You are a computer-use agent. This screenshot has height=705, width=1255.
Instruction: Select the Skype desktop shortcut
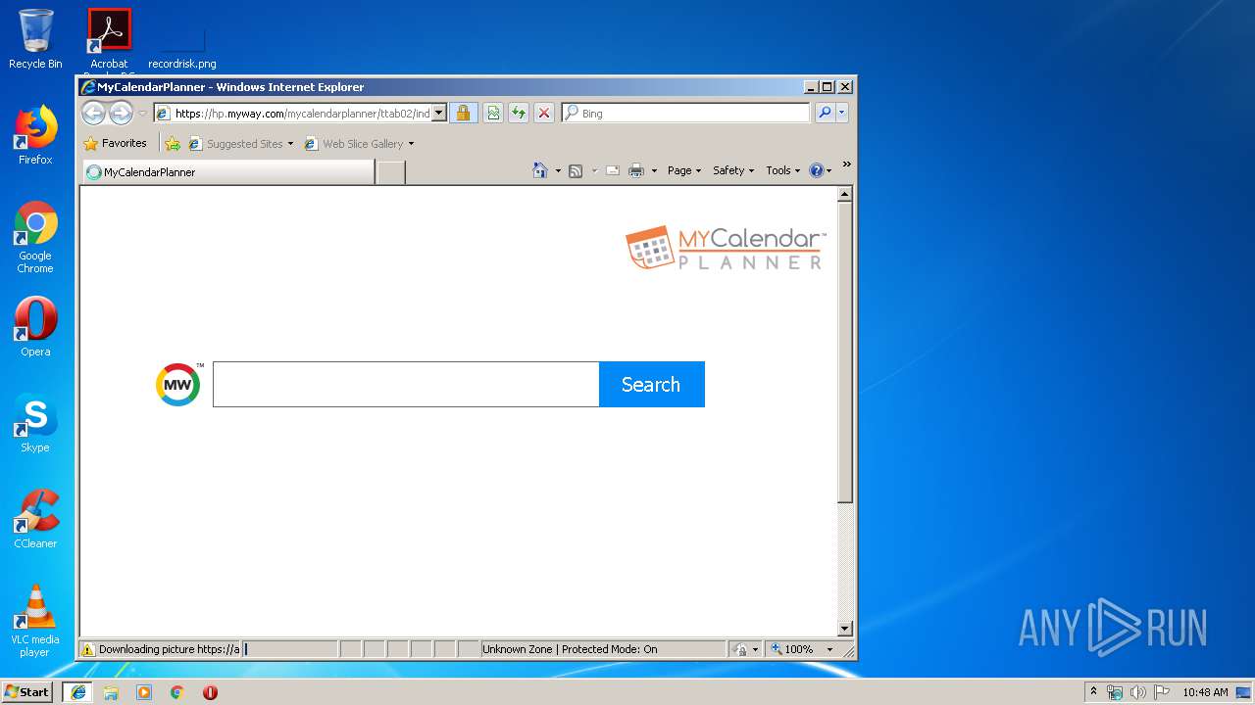pyautogui.click(x=35, y=423)
